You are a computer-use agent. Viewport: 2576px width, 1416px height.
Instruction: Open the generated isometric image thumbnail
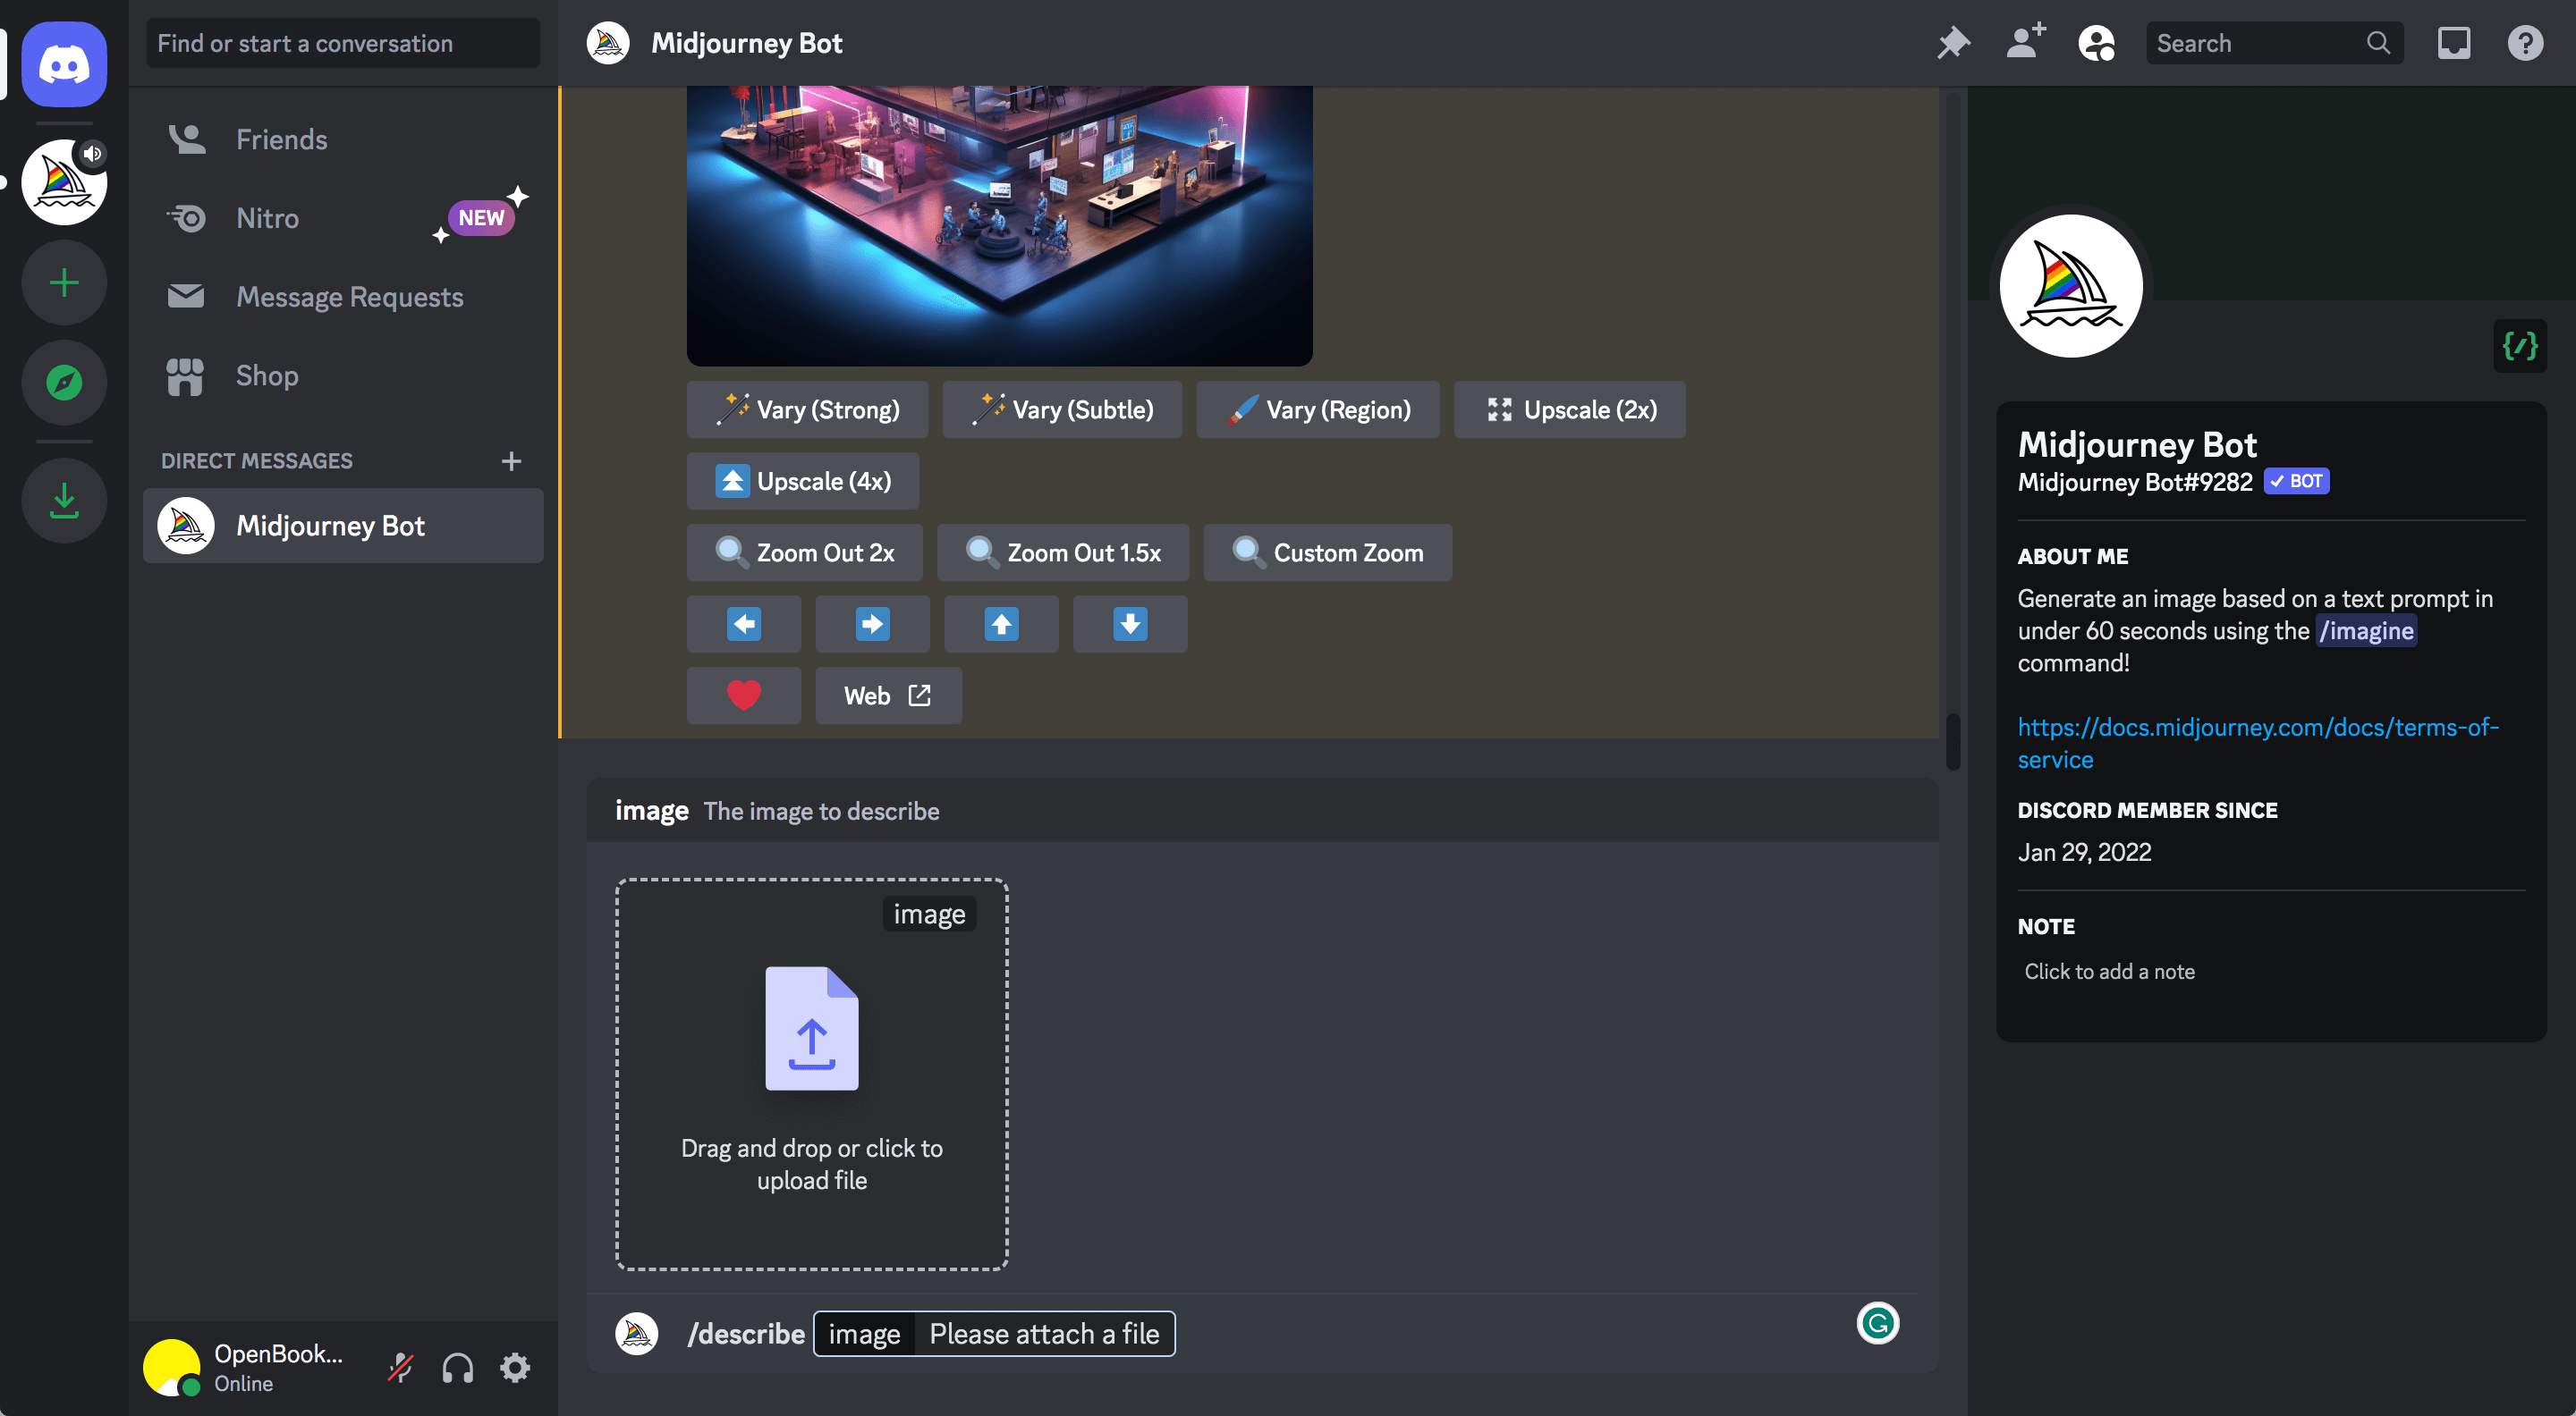click(x=999, y=225)
